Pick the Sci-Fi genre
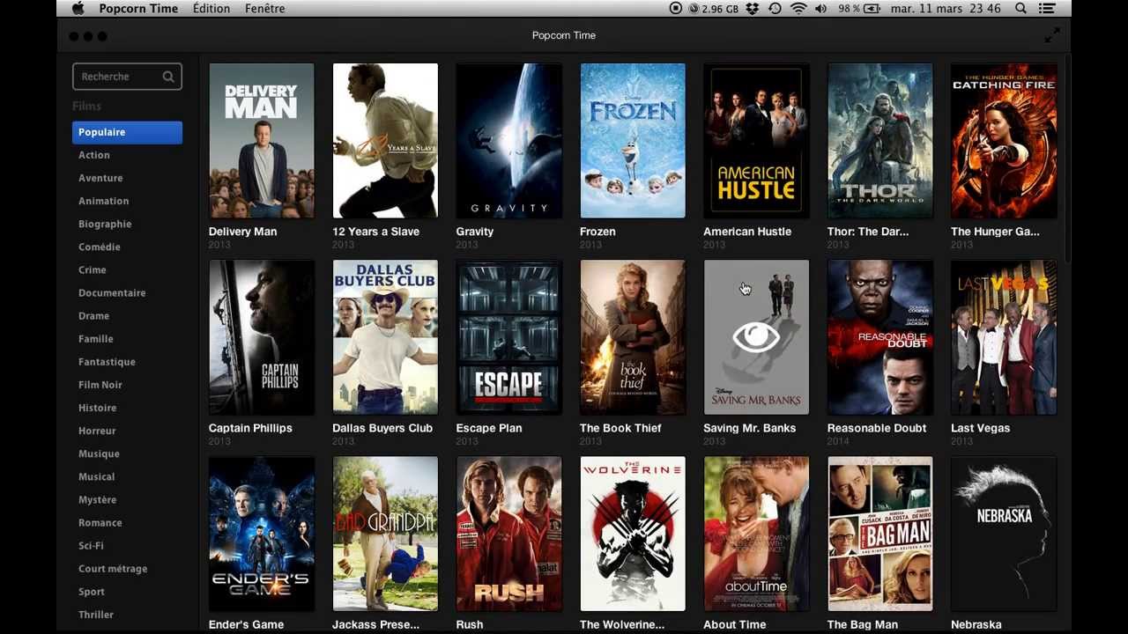The image size is (1128, 634). coord(91,545)
